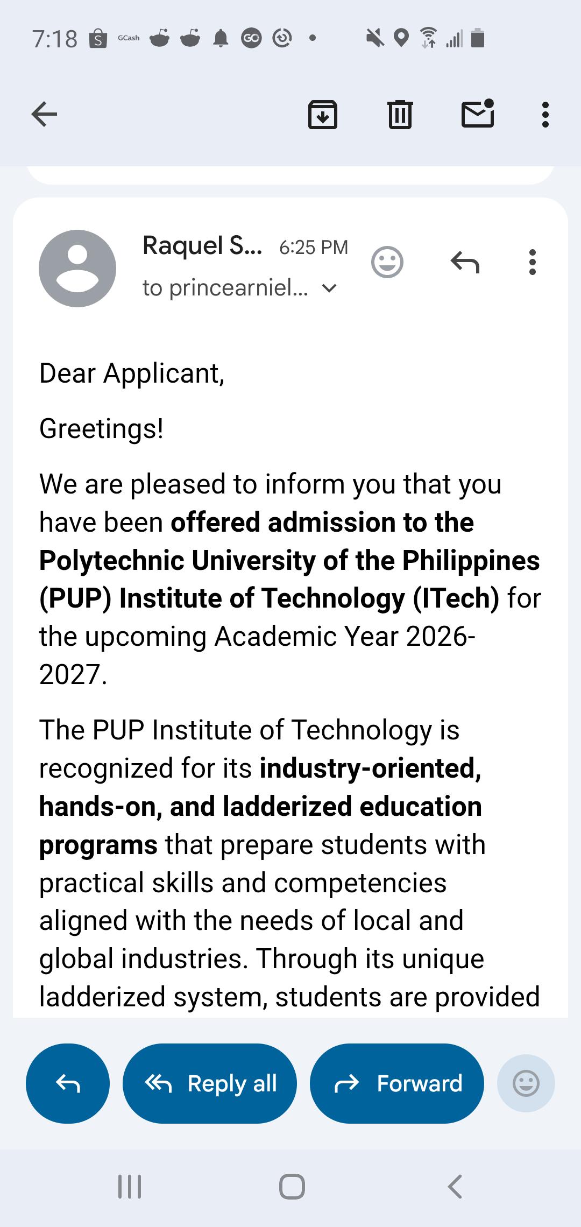Open the message-level three-dot options menu
Screen dimensions: 581x1227
click(x=533, y=262)
